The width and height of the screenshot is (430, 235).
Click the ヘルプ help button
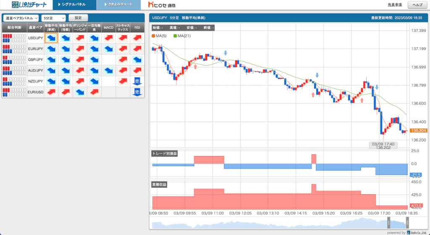pos(417,5)
